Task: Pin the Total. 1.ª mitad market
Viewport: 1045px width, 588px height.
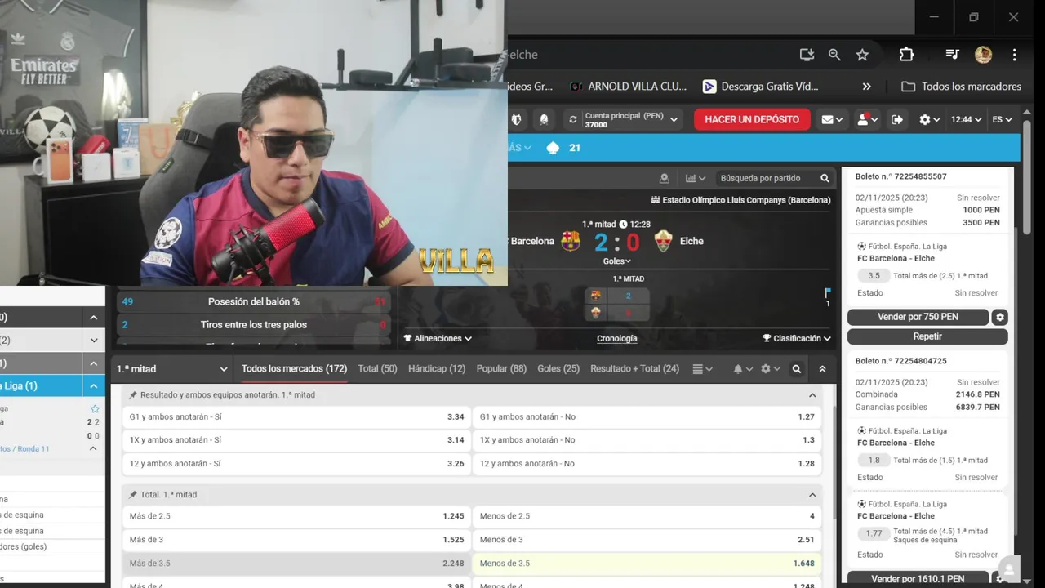Action: [x=133, y=495]
